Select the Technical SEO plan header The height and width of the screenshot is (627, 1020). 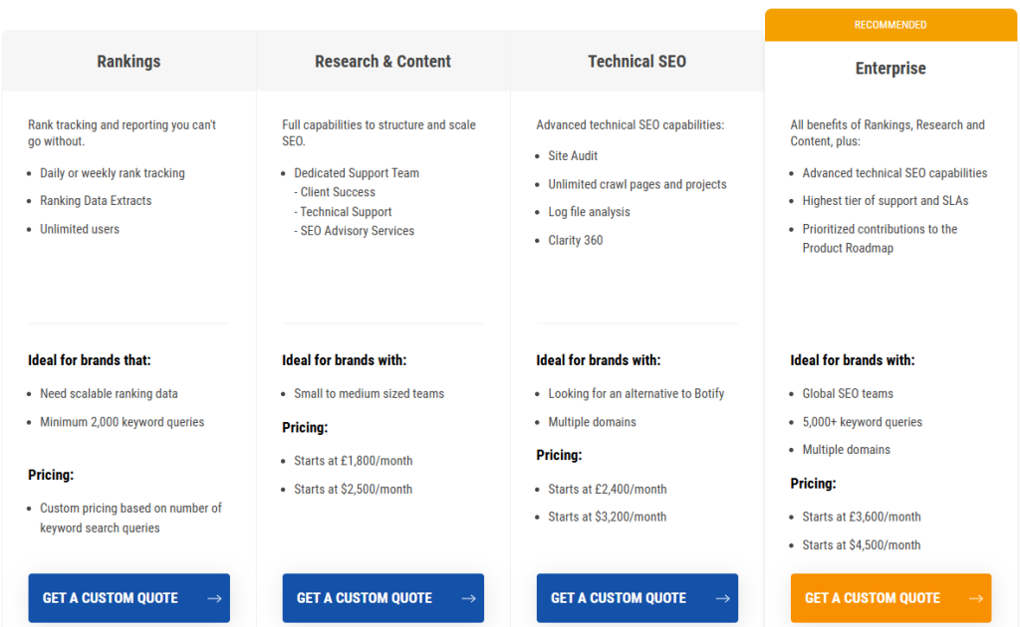[637, 62]
